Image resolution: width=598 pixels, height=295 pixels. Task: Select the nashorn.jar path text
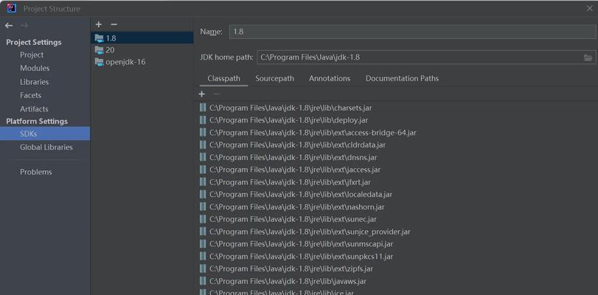click(297, 206)
